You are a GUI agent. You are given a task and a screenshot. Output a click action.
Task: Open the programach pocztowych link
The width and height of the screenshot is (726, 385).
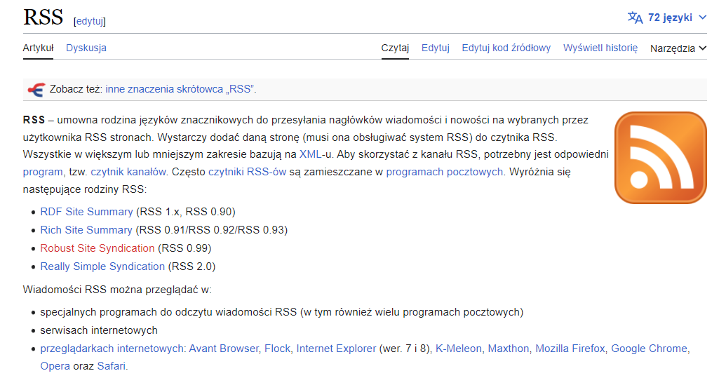(x=445, y=172)
